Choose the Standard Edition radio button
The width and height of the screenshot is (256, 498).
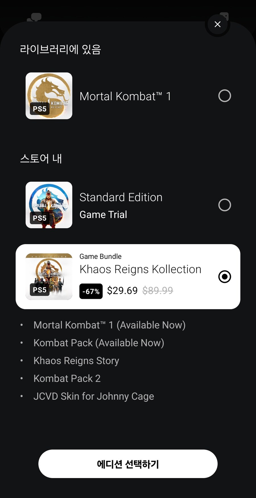pyautogui.click(x=224, y=205)
